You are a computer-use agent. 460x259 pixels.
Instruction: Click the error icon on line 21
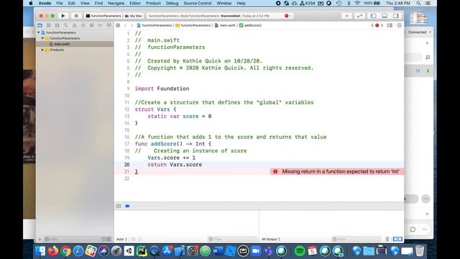(275, 171)
